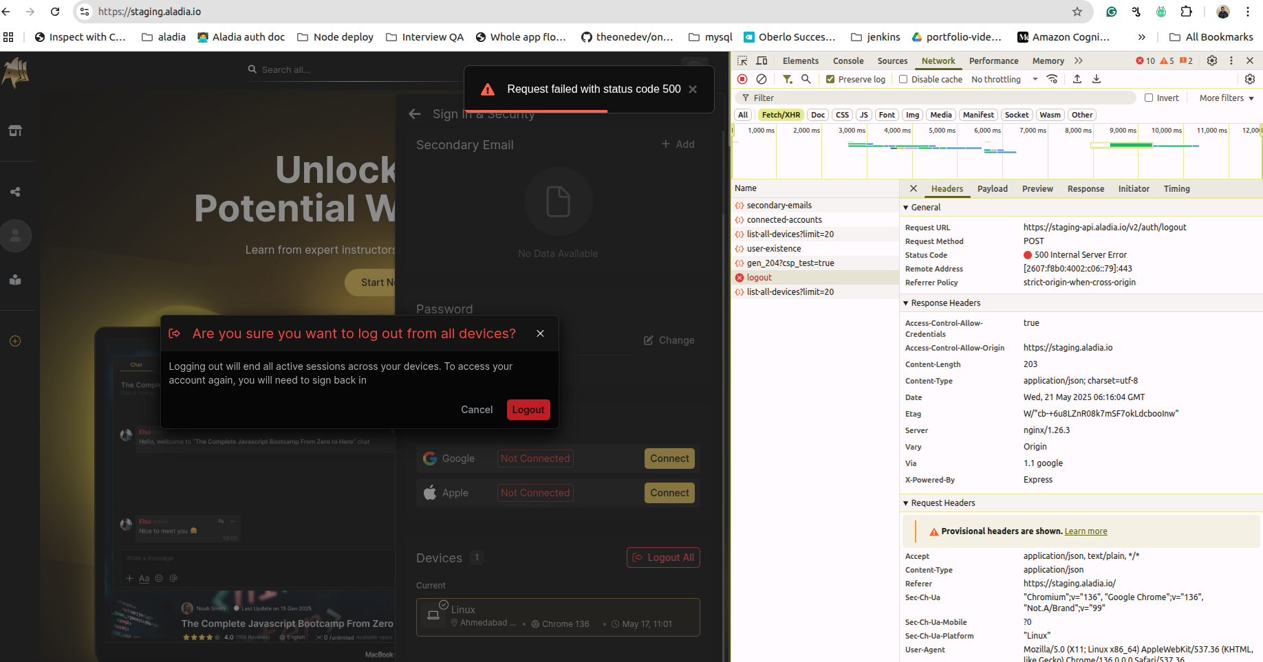Expand more bookmarks chevron
Screen dimensions: 1263x662
point(1142,37)
